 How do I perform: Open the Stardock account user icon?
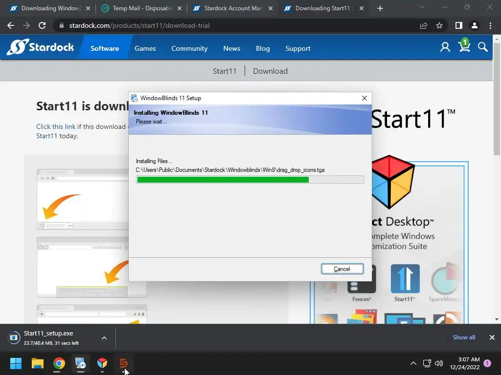click(x=445, y=47)
